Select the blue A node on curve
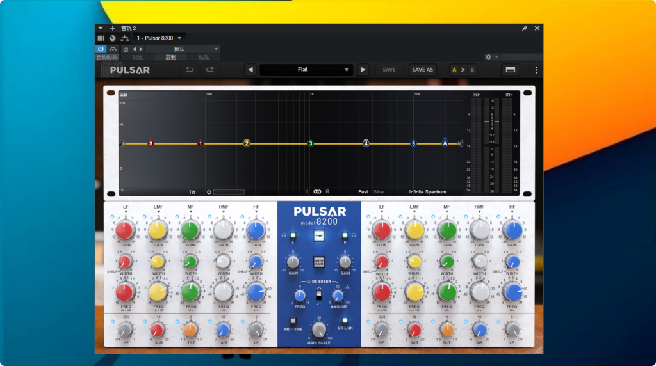 tap(445, 143)
